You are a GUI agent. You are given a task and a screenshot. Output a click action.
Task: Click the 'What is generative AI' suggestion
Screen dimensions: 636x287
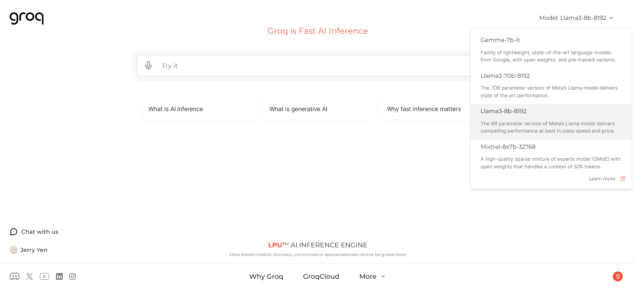coord(319,109)
